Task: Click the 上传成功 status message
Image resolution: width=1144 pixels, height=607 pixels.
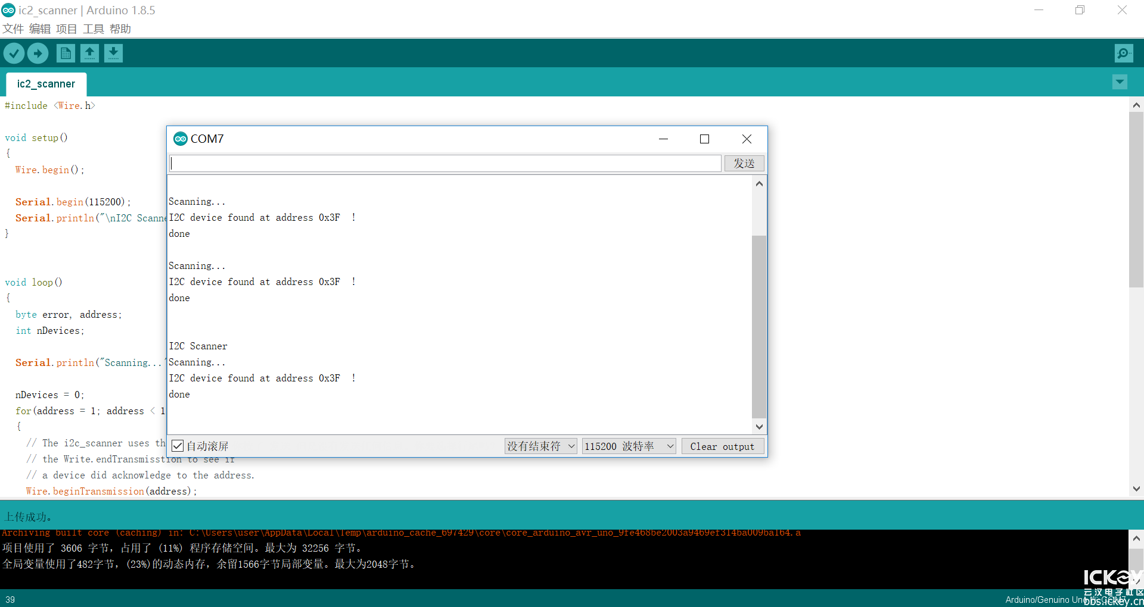Action: (29, 517)
